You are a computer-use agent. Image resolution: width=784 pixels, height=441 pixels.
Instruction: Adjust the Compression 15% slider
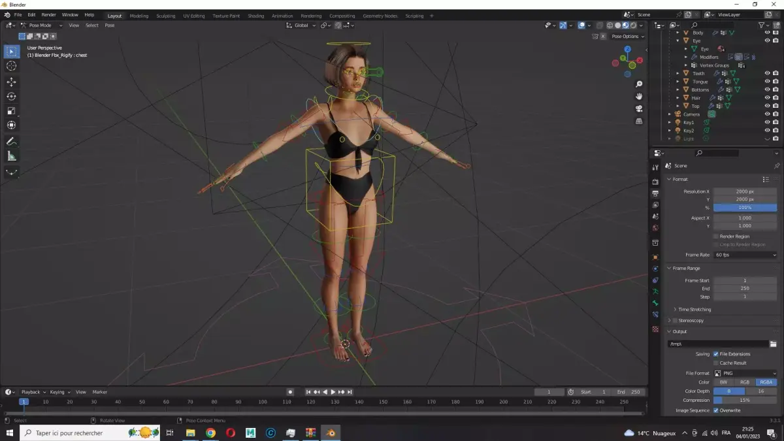(745, 400)
